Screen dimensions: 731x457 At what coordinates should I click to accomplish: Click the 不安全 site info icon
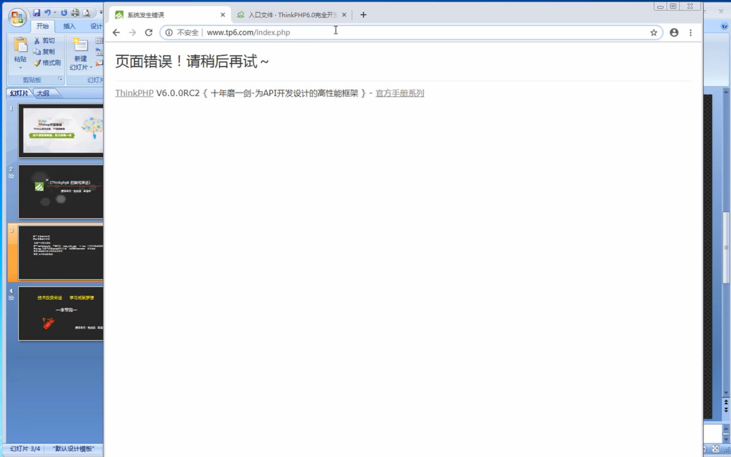coord(169,33)
